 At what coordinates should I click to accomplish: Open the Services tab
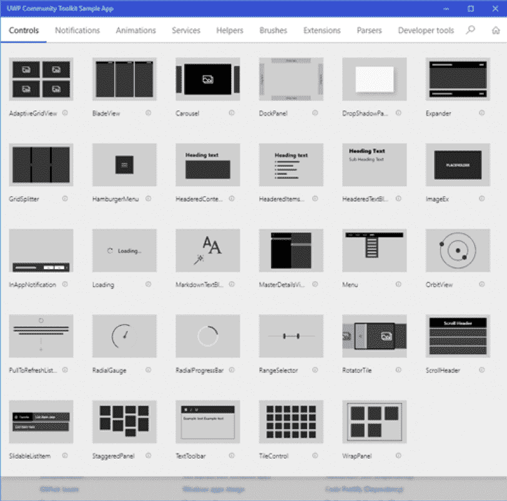[186, 31]
